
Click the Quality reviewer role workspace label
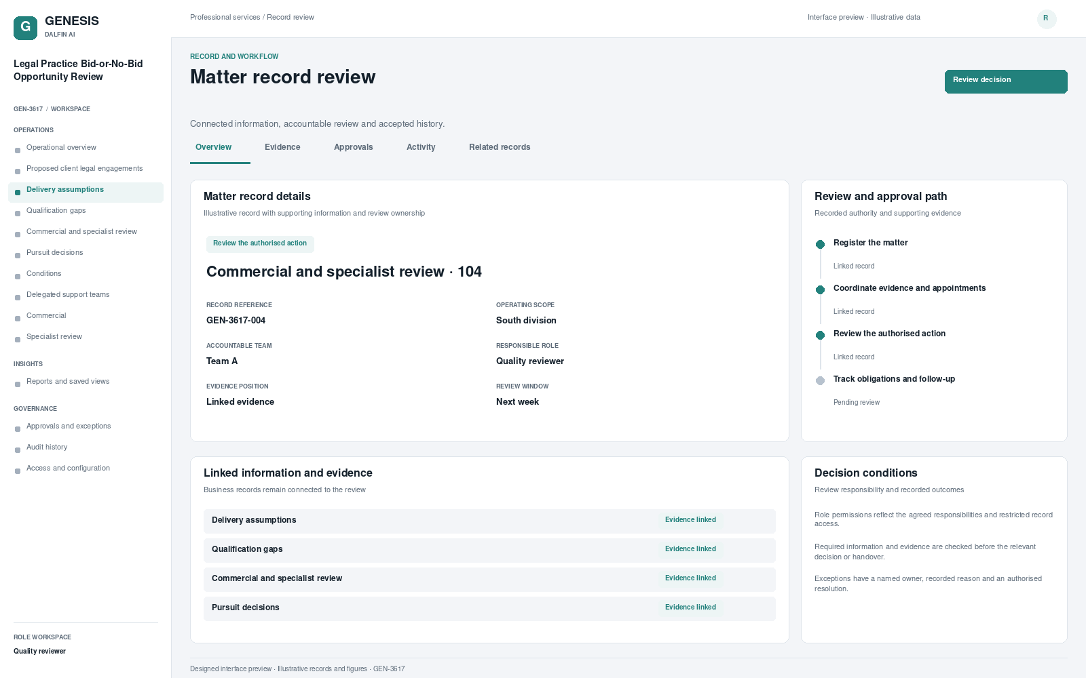[39, 652]
